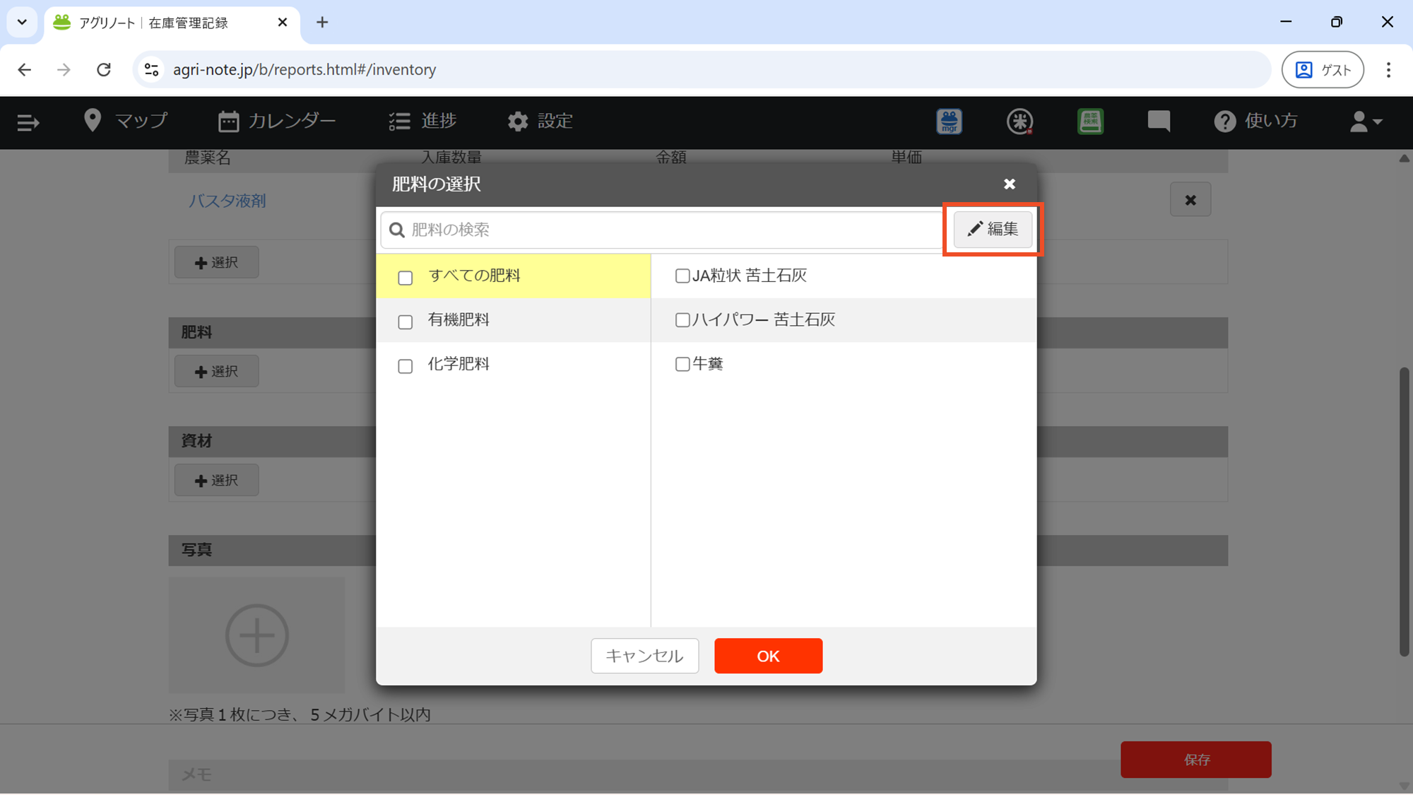The width and height of the screenshot is (1413, 795).
Task: Open the 進捗 page
Action: (x=422, y=121)
